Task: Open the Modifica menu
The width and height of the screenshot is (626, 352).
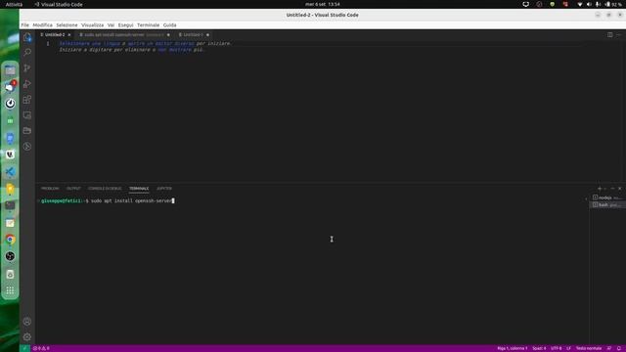Action: [x=42, y=25]
